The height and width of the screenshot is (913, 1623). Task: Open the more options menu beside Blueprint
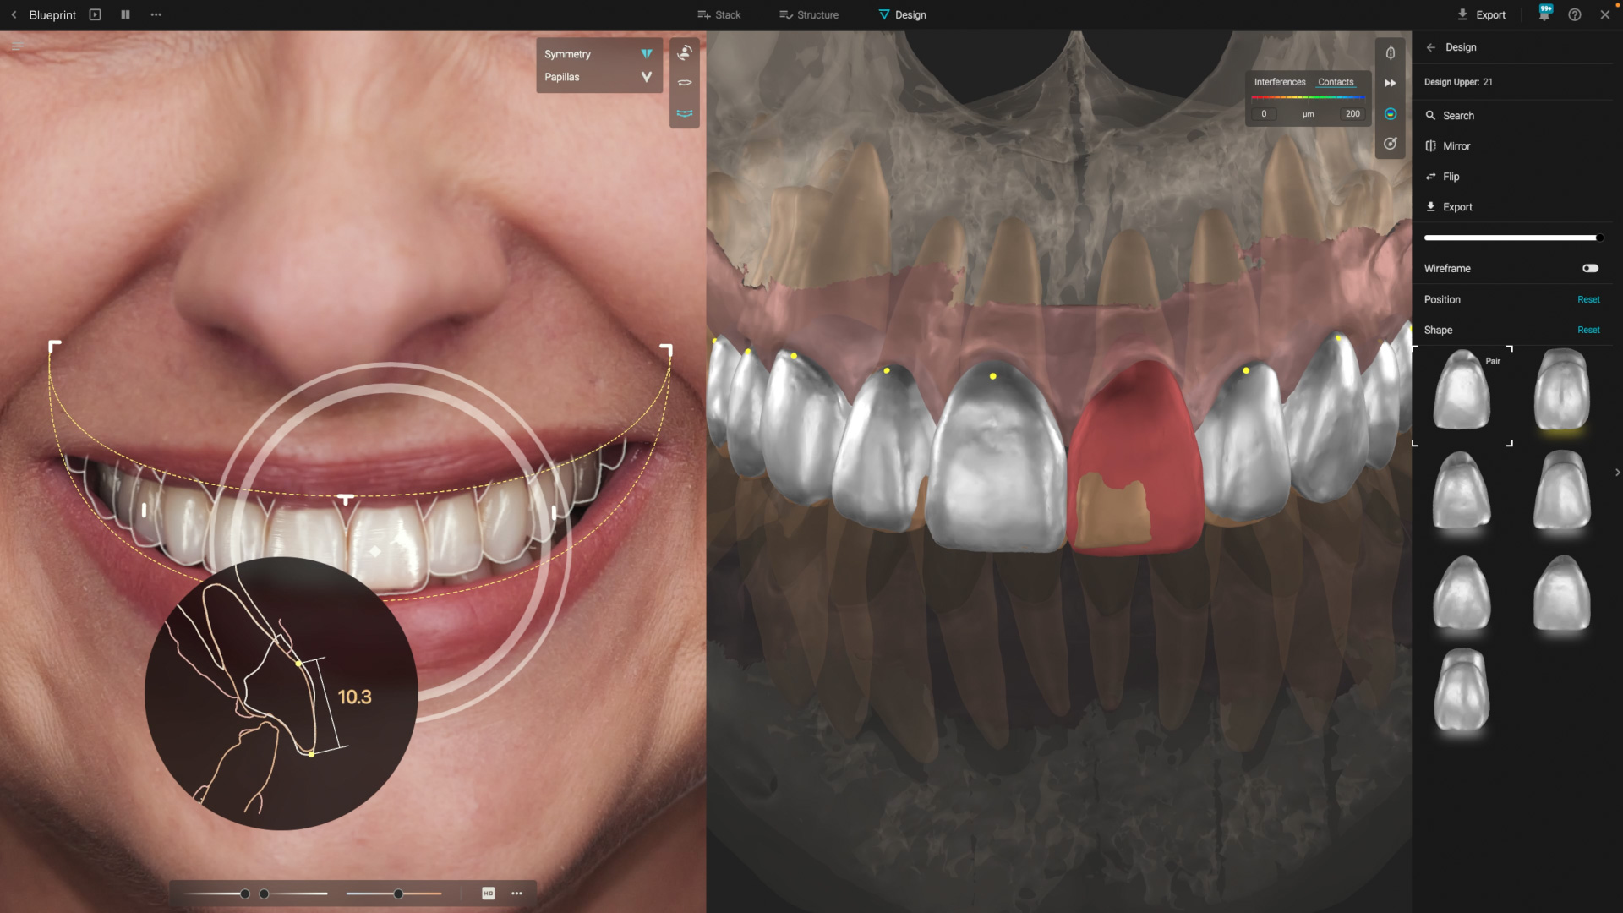click(156, 14)
